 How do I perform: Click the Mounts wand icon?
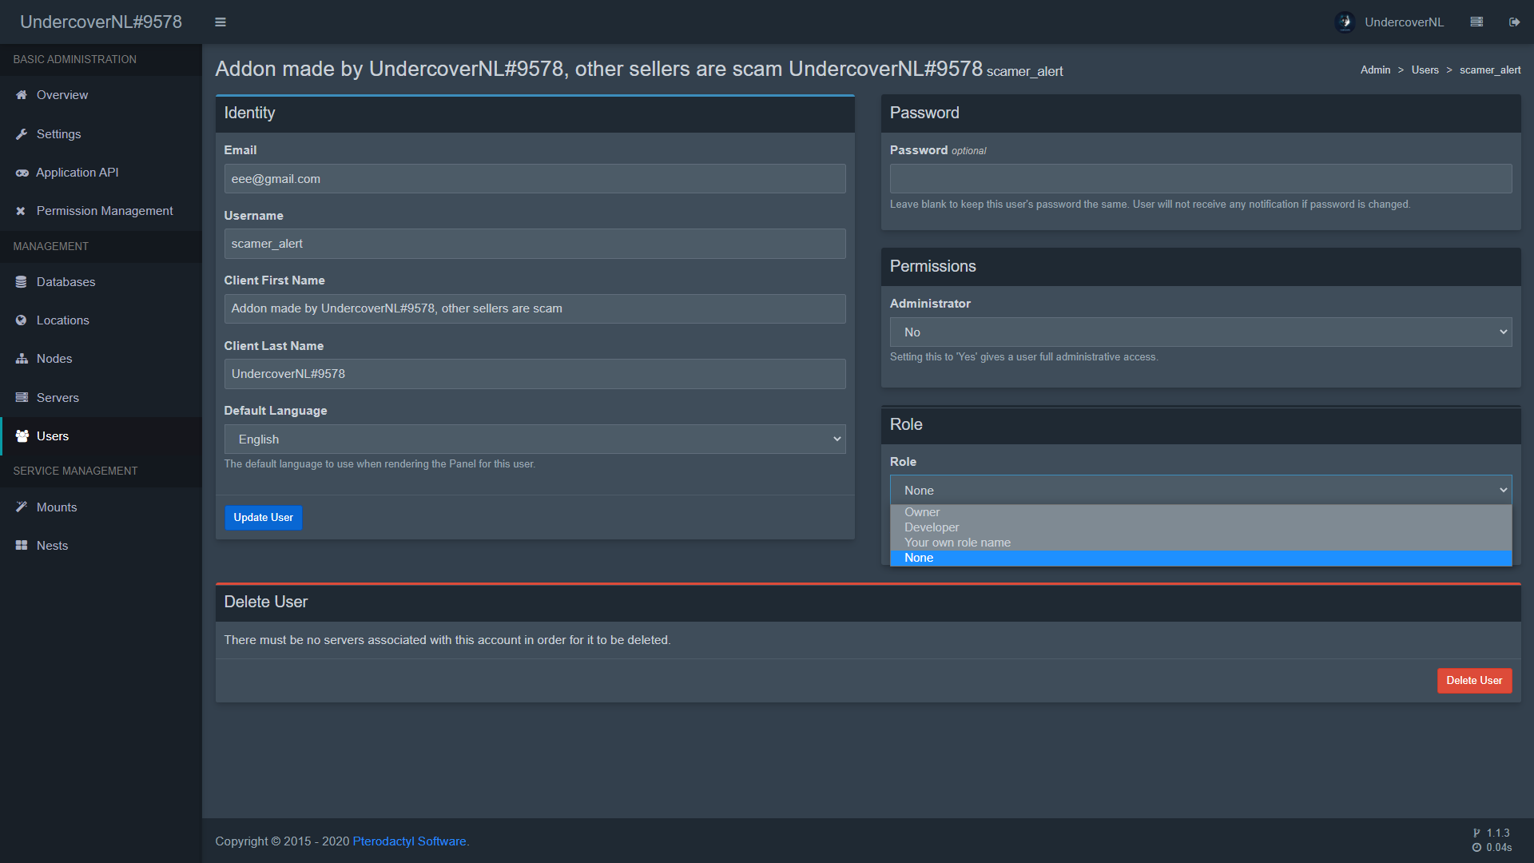[22, 507]
